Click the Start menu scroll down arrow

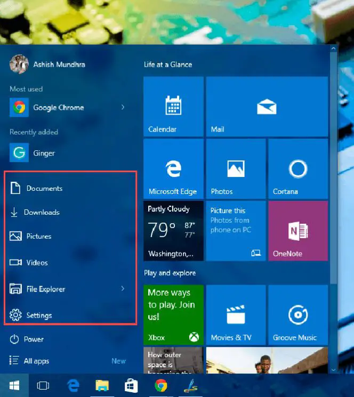pyautogui.click(x=334, y=370)
